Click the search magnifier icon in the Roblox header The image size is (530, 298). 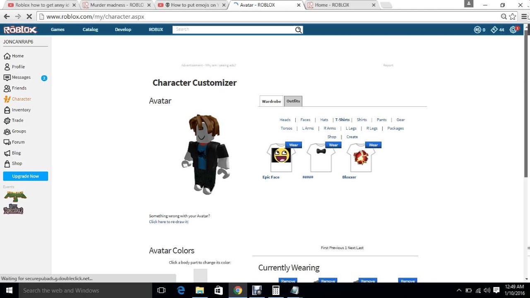[299, 29]
